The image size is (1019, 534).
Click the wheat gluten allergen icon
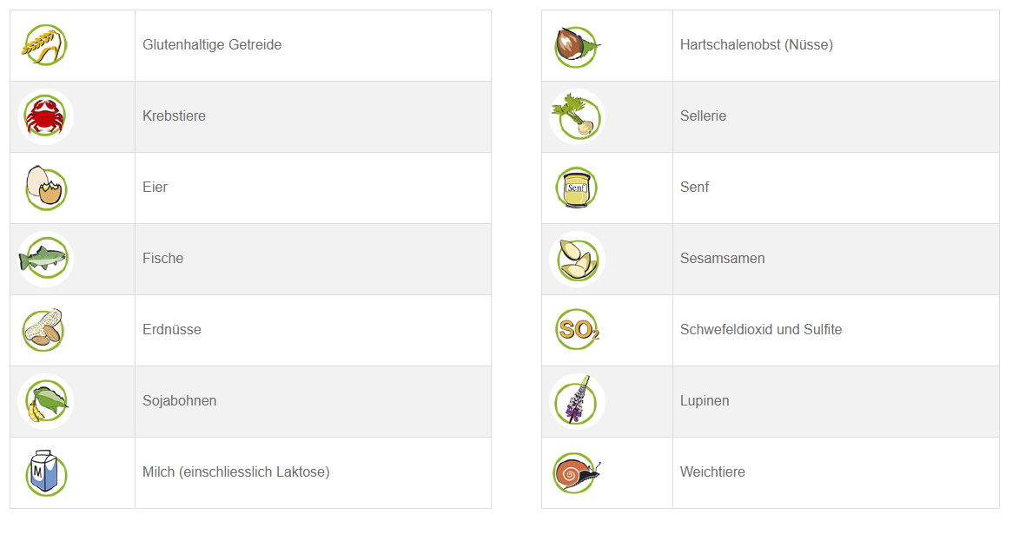(45, 45)
